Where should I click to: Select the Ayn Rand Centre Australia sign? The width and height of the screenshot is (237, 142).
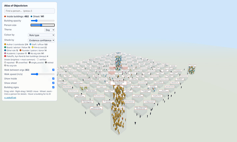tap(108, 102)
